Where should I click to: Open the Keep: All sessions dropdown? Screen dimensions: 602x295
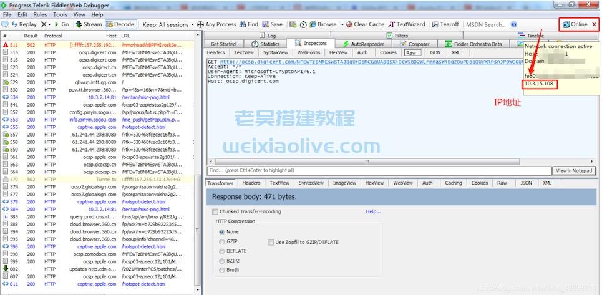point(168,24)
